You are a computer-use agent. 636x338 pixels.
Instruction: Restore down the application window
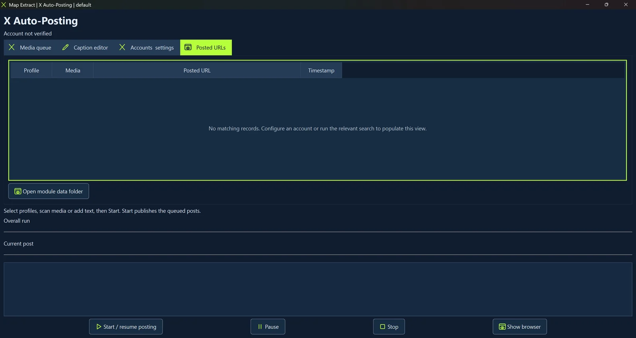(x=607, y=5)
